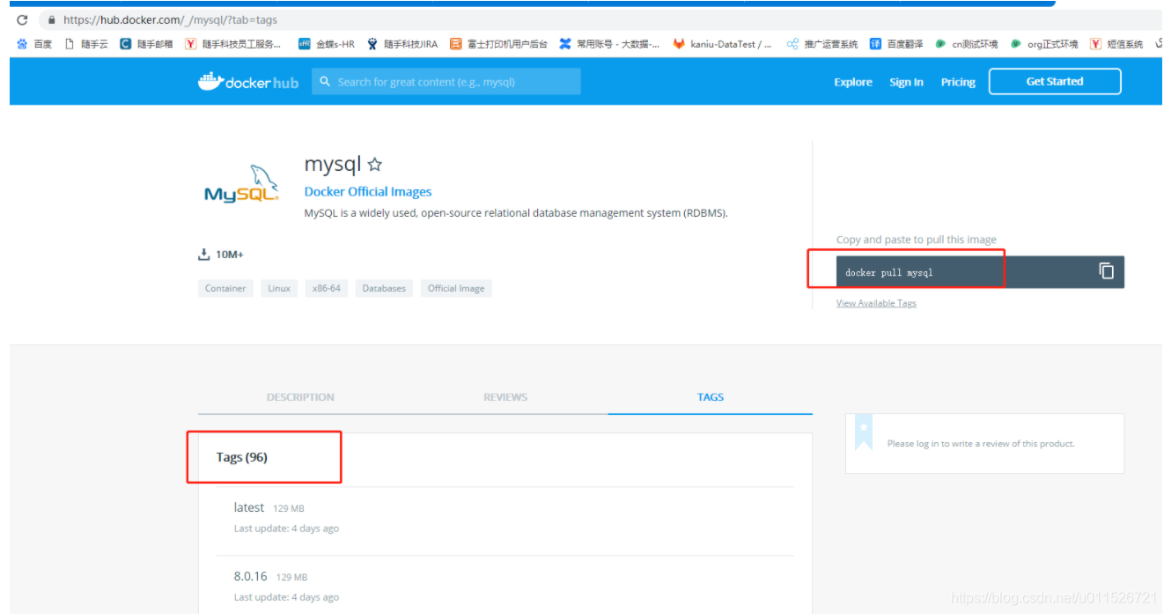This screenshot has height=614, width=1164.
Task: Click the docker pull mysql command text
Action: pyautogui.click(x=888, y=272)
